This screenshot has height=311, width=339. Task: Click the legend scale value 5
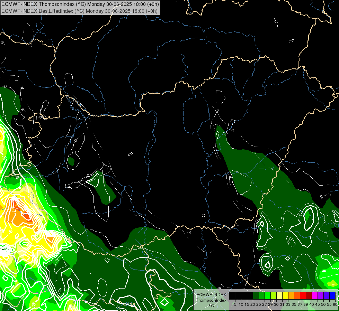235,304
